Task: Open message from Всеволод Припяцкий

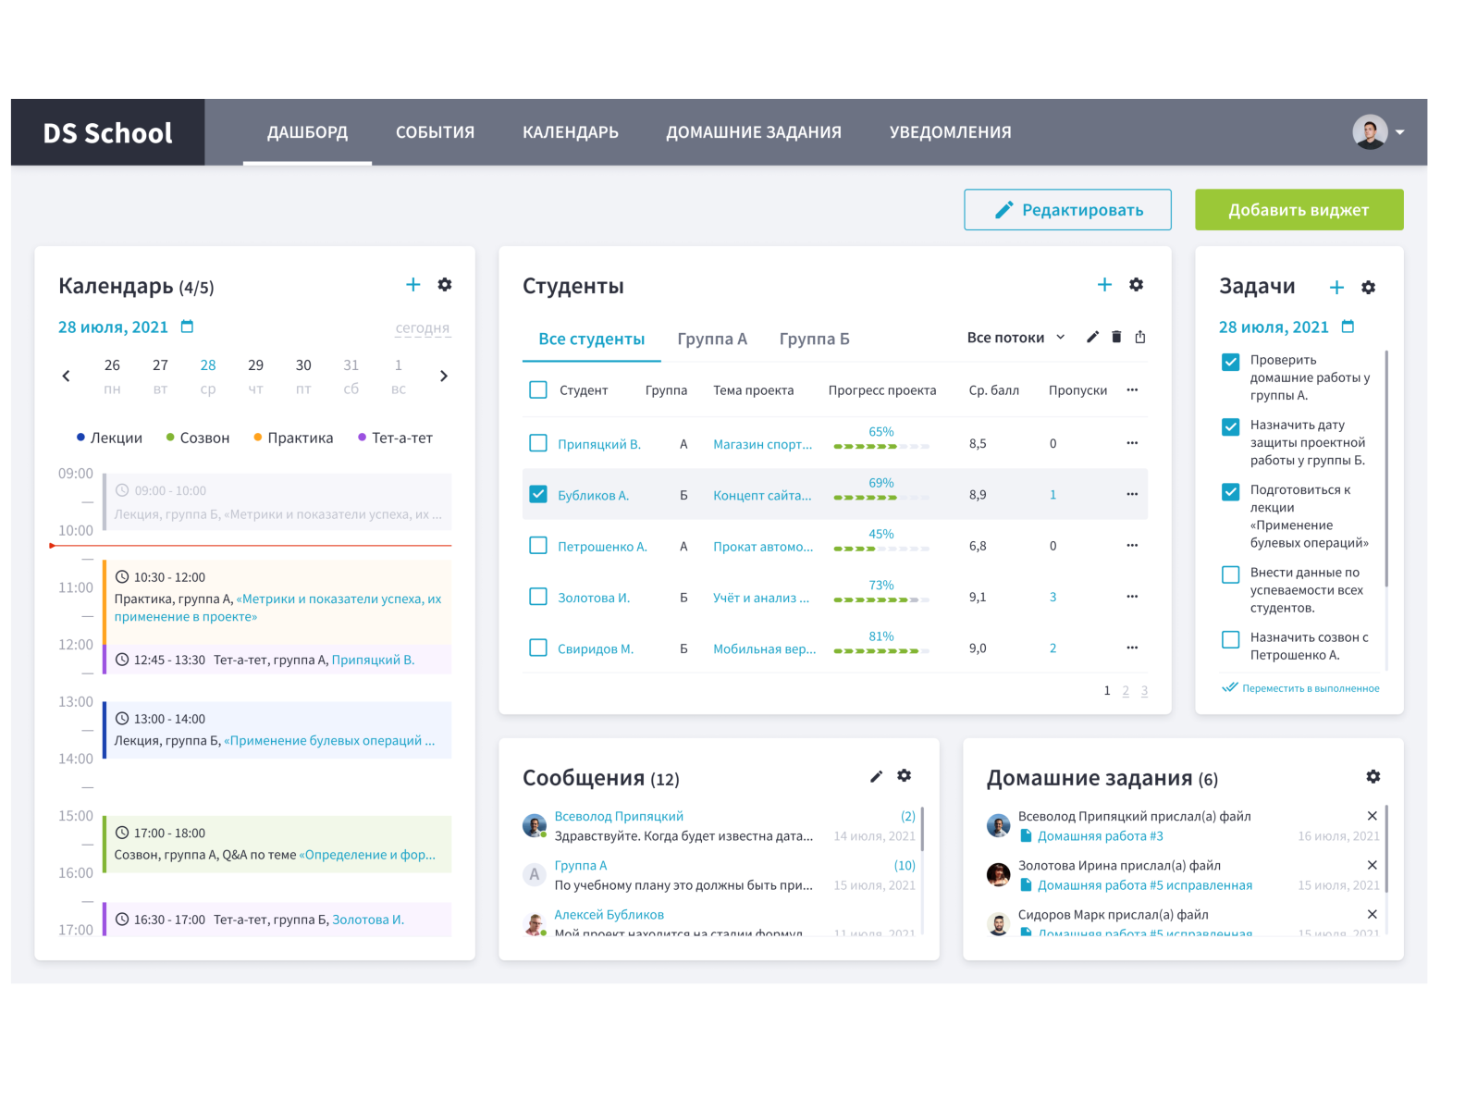Action: click(720, 826)
